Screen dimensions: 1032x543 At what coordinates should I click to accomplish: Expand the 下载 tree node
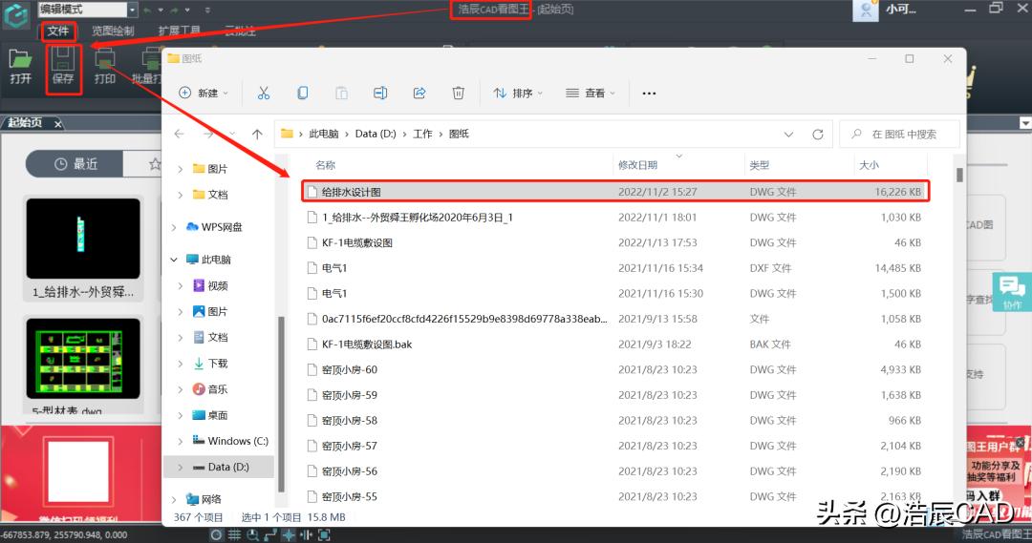(x=181, y=364)
